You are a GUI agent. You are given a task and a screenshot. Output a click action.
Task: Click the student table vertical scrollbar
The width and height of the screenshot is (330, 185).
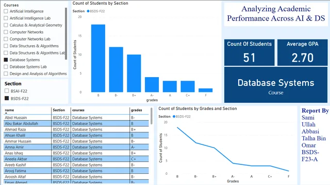click(x=152, y=116)
